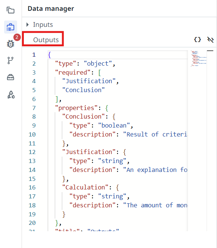217x248 pixels.
Task: Click the curly braces format icon
Action: point(197,40)
